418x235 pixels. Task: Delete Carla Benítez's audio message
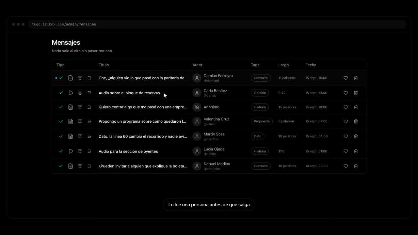click(356, 93)
